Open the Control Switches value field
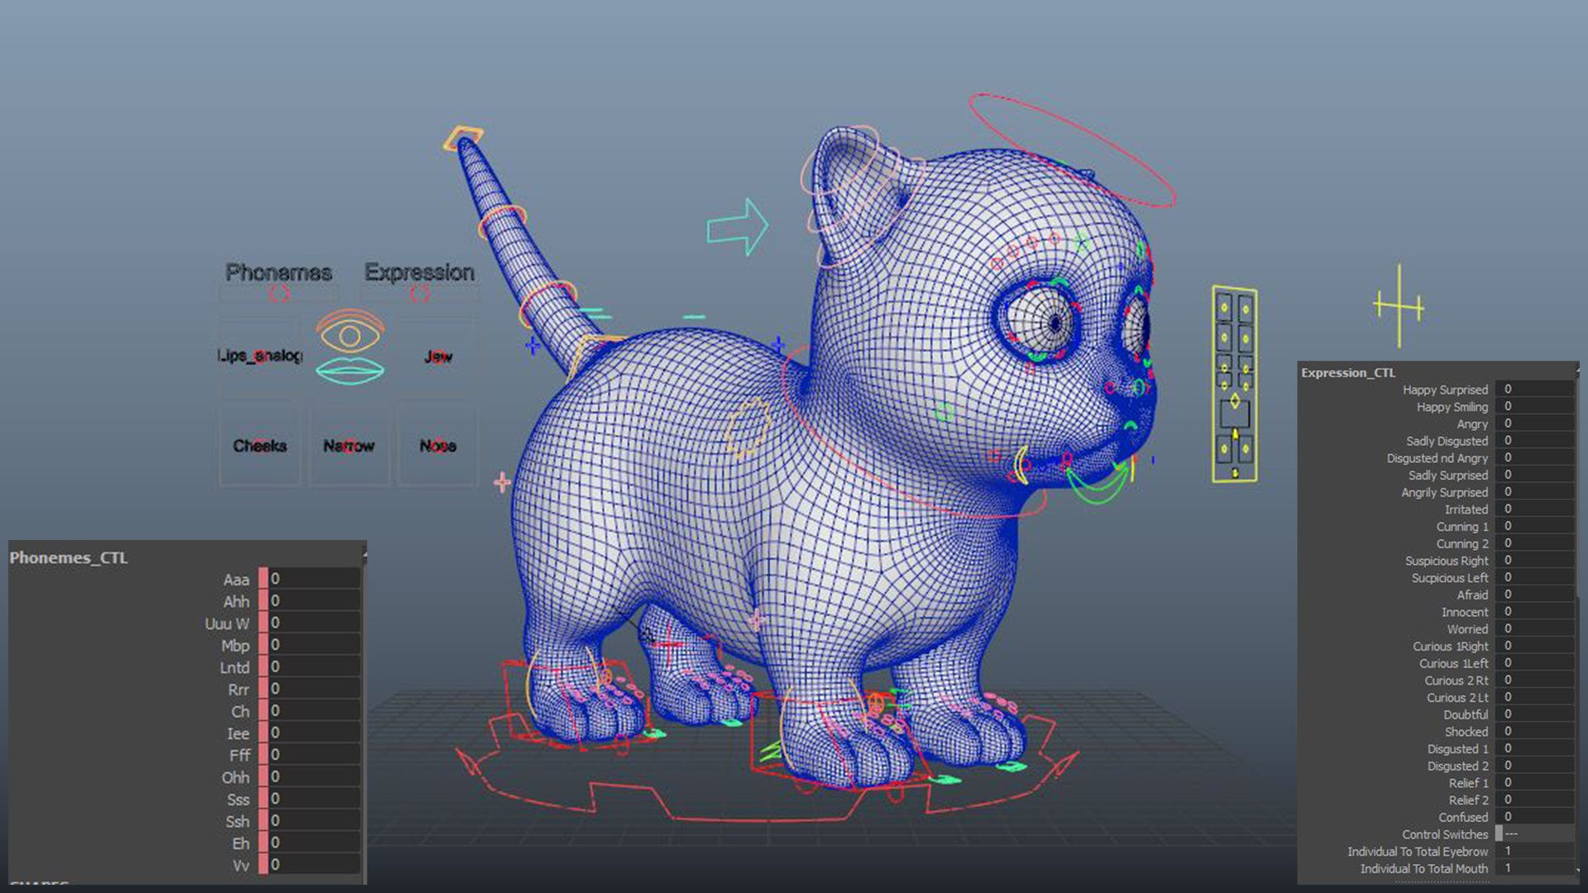The image size is (1588, 893). click(x=1538, y=833)
